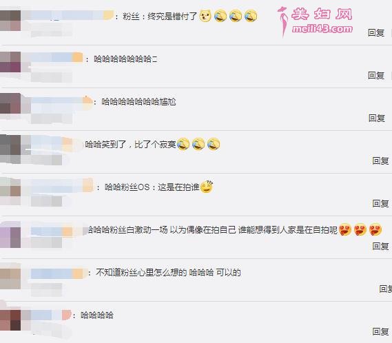The width and height of the screenshot is (392, 343).
Task: Open first commenter's blurred avatar
Action: pyautogui.click(x=10, y=21)
